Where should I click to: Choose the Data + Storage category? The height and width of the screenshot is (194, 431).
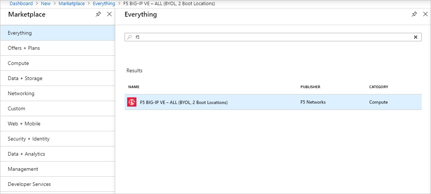click(25, 78)
